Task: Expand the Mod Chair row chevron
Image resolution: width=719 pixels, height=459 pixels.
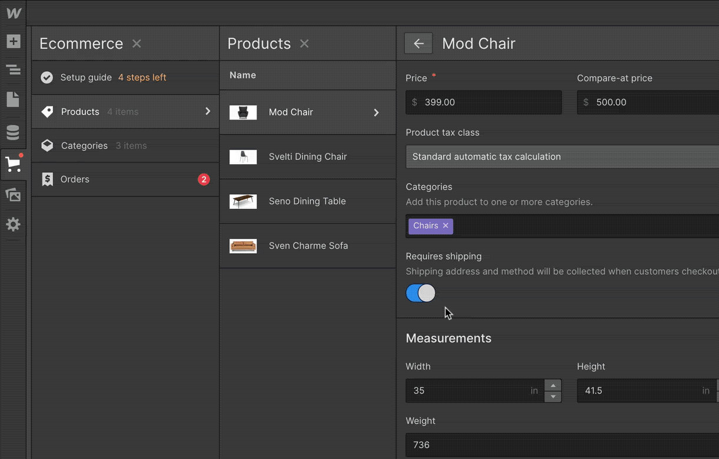Action: point(377,112)
